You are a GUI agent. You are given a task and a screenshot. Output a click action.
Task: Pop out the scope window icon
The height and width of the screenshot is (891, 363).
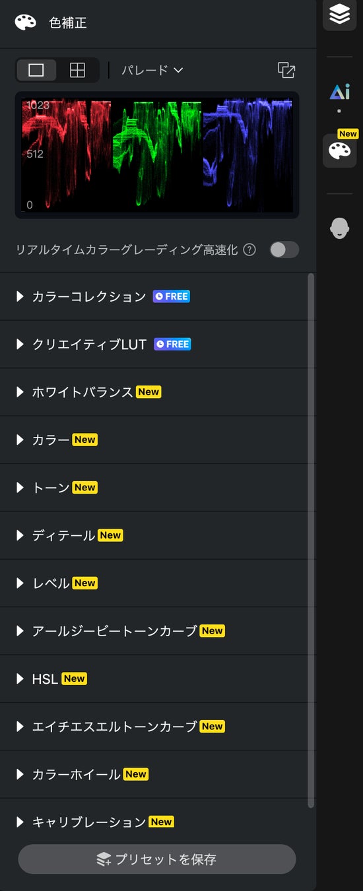286,70
